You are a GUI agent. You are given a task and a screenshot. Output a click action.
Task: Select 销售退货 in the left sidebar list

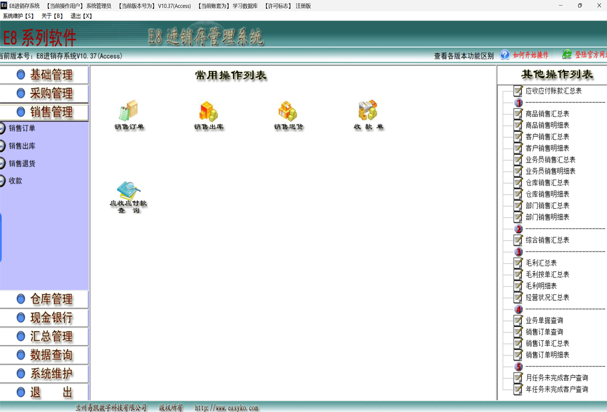[22, 163]
